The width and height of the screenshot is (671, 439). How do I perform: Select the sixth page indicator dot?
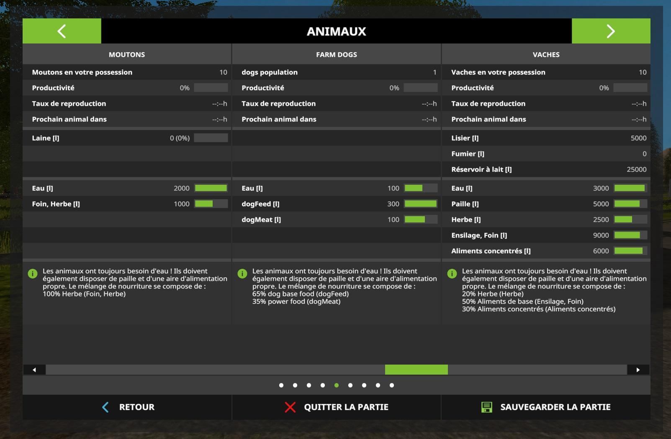click(x=350, y=385)
